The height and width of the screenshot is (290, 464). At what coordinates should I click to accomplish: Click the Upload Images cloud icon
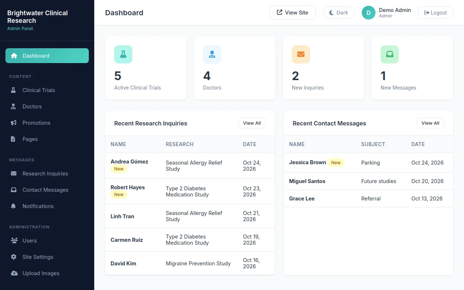coord(14,273)
